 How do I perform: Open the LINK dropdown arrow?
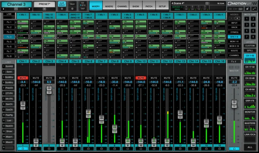point(13,17)
